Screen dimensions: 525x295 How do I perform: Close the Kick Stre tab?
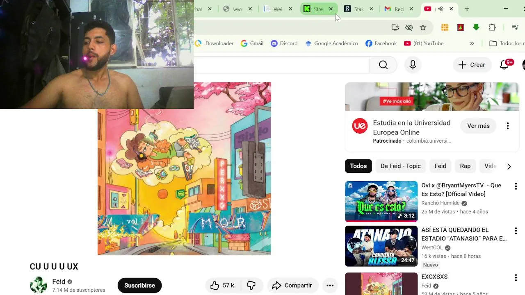[x=331, y=9]
